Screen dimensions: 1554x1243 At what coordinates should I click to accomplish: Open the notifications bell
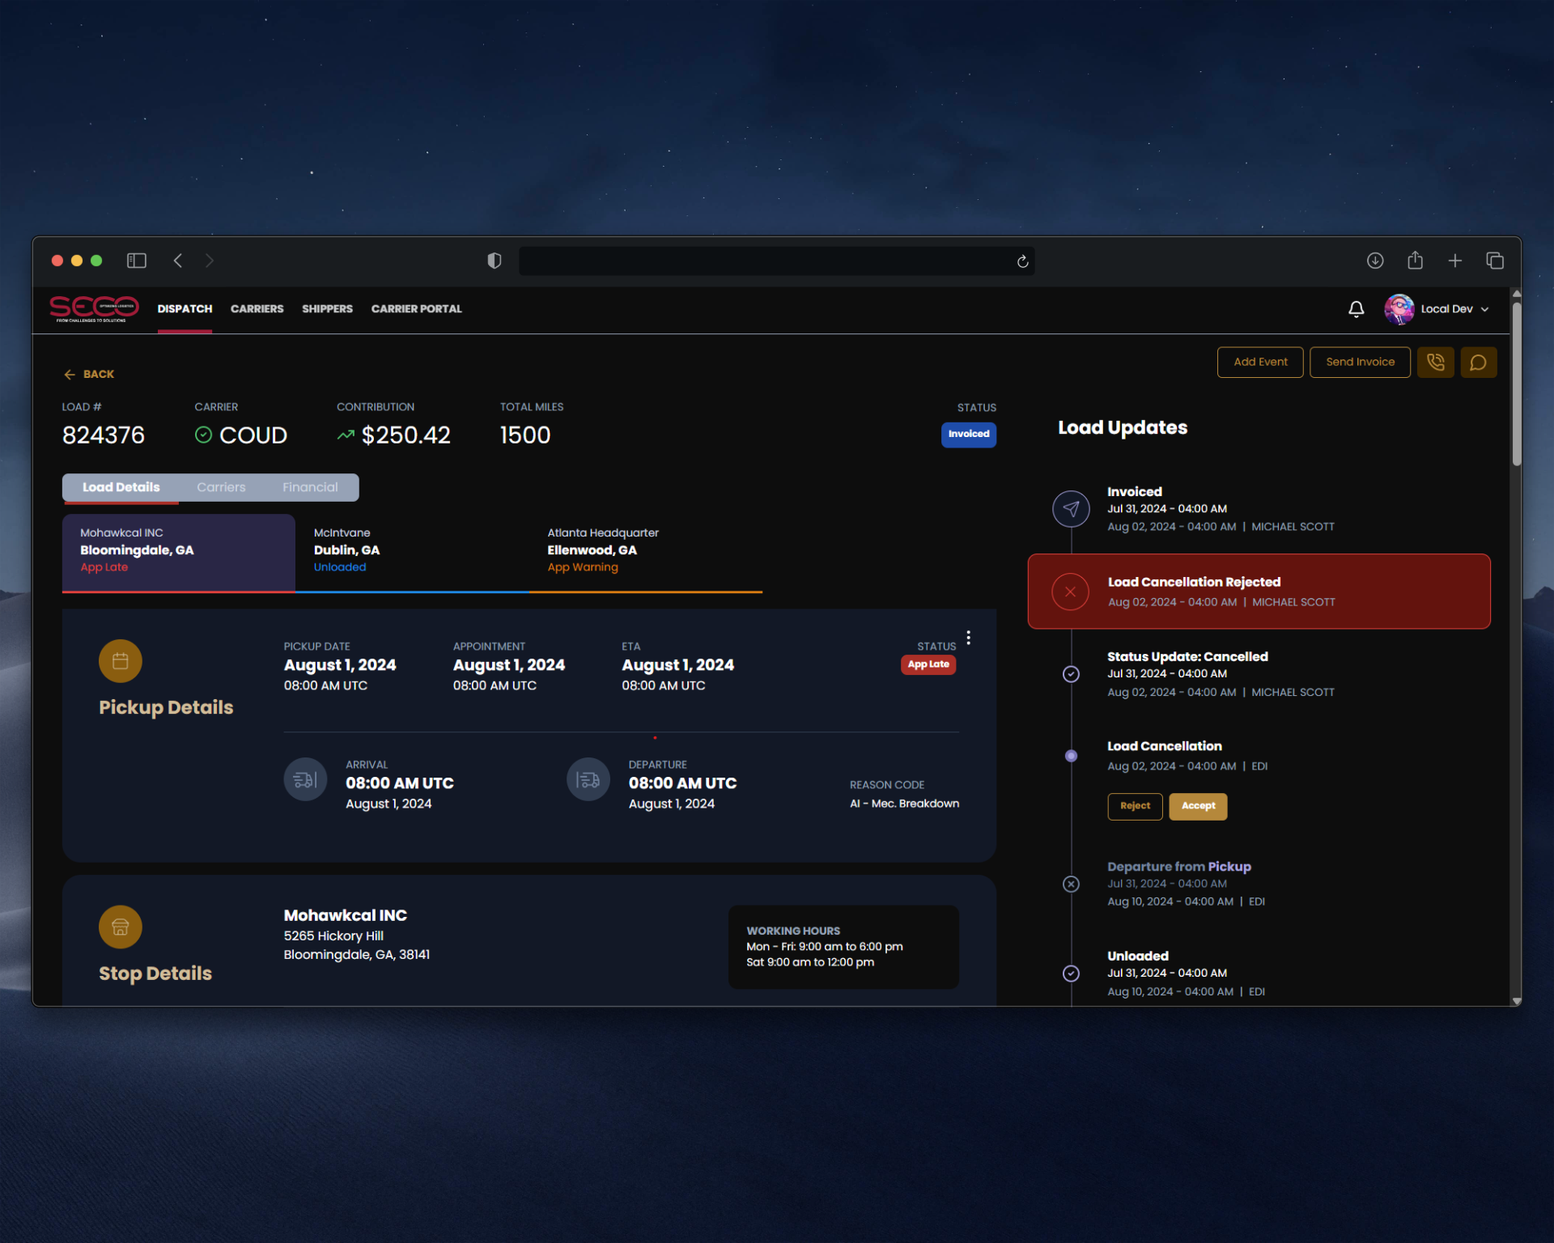1356,309
